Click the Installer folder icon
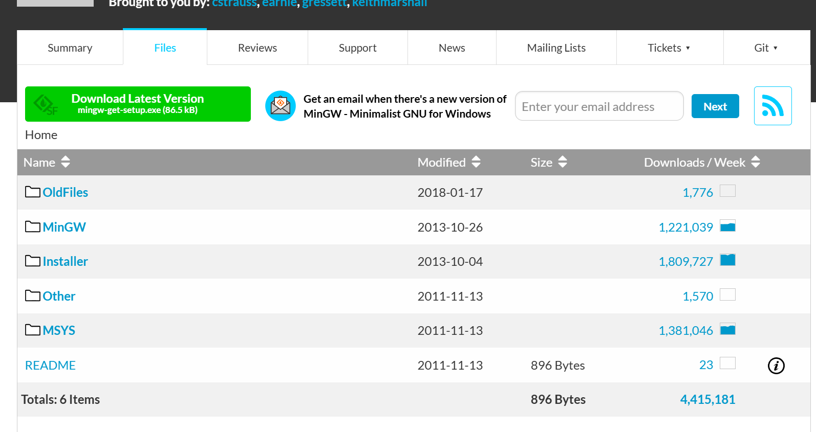This screenshot has height=432, width=816. (x=33, y=261)
